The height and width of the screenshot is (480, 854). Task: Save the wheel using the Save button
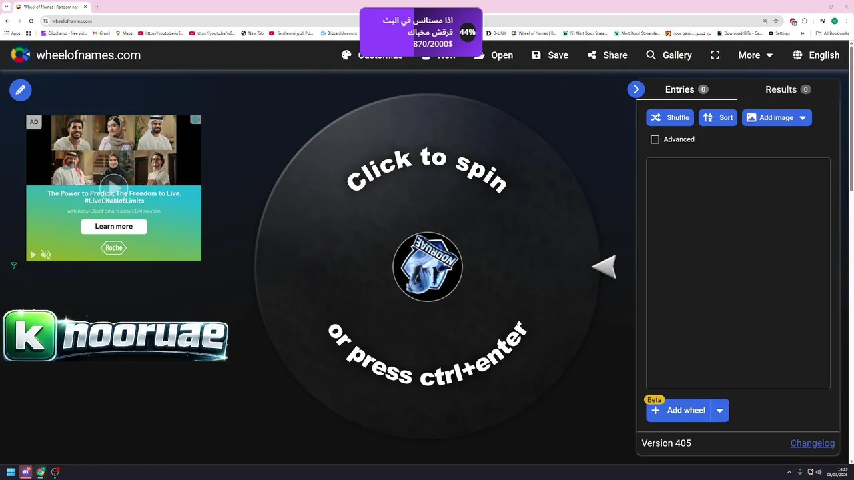(550, 55)
